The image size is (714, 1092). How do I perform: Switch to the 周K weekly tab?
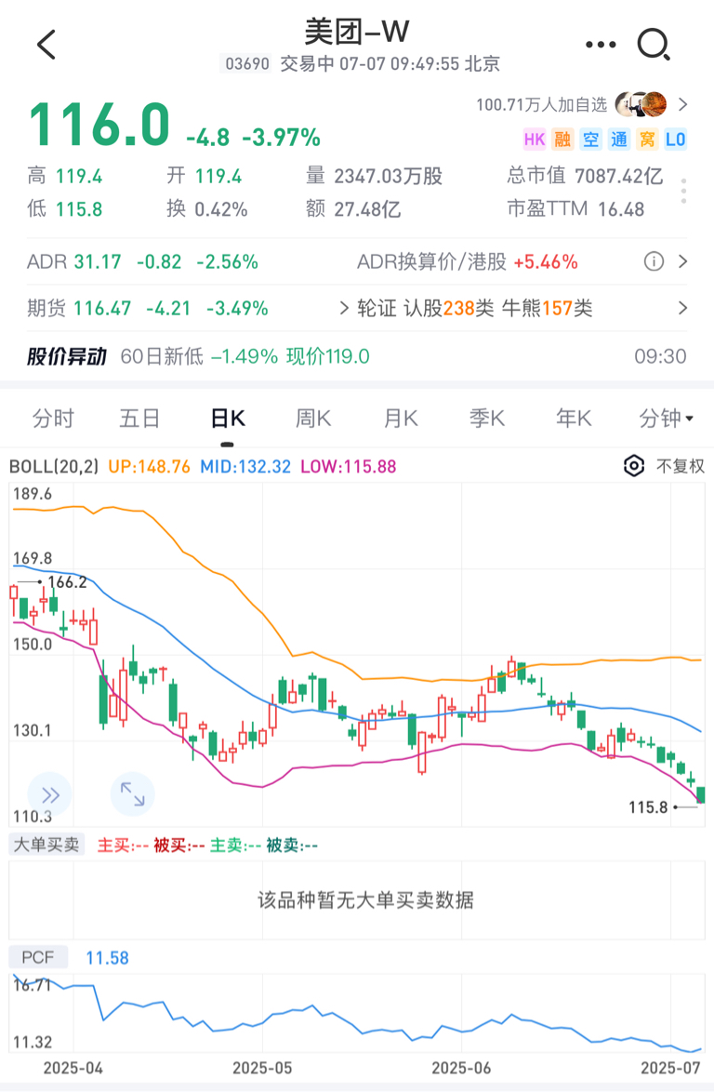tap(313, 419)
